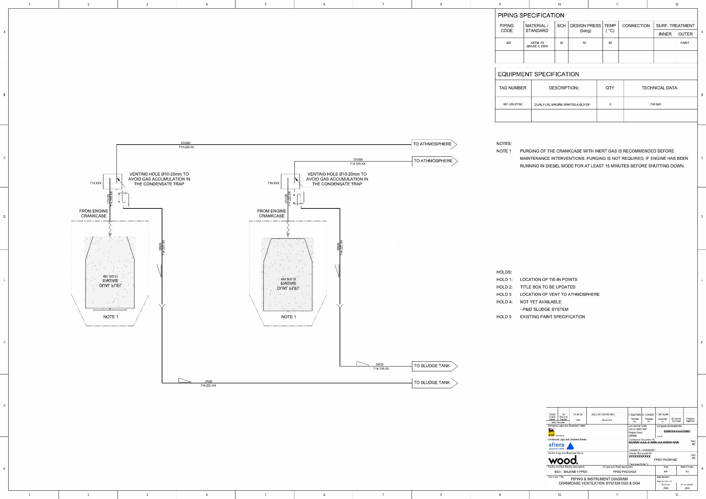Click 'NOTE 1' label under engine 651.002.02

(x=289, y=317)
